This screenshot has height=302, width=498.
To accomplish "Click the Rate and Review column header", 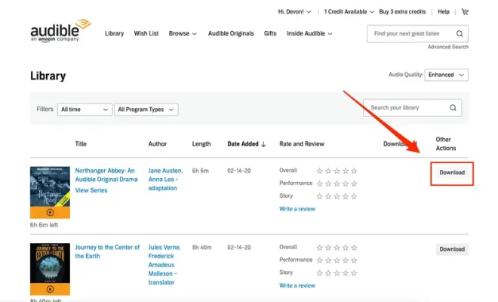I will tap(302, 144).
